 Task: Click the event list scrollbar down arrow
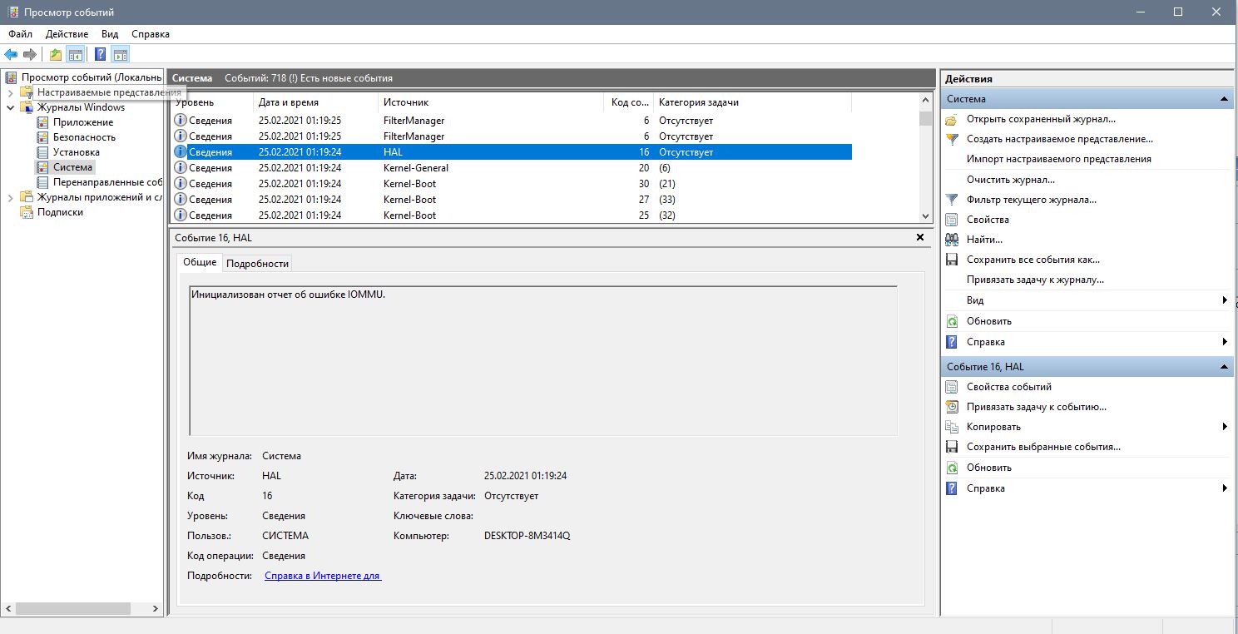(x=926, y=215)
